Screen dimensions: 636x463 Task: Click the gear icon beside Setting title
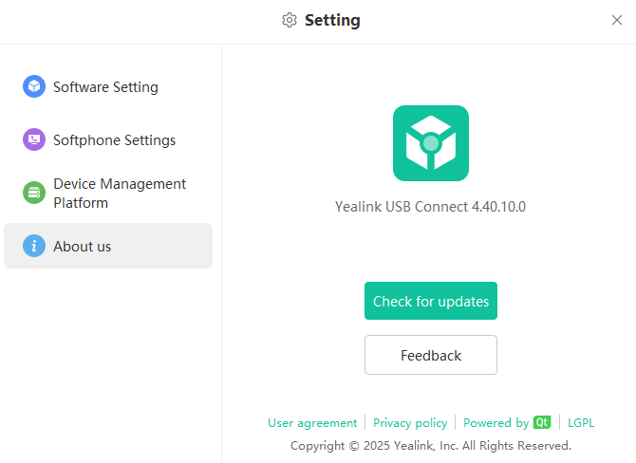(x=290, y=20)
